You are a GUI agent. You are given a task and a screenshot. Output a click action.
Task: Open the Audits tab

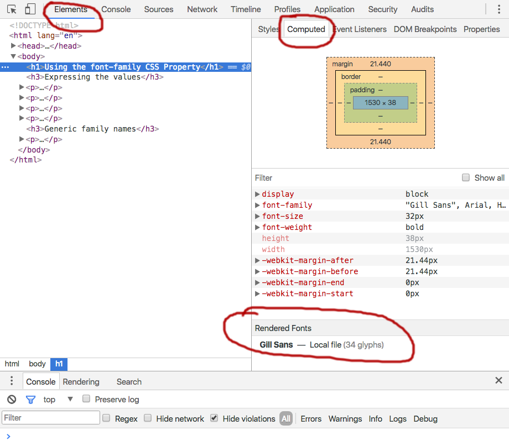point(422,9)
